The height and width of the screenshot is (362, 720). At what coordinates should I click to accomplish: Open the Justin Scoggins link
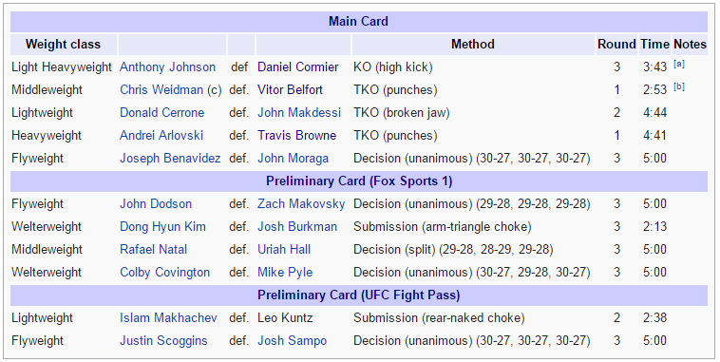click(163, 341)
